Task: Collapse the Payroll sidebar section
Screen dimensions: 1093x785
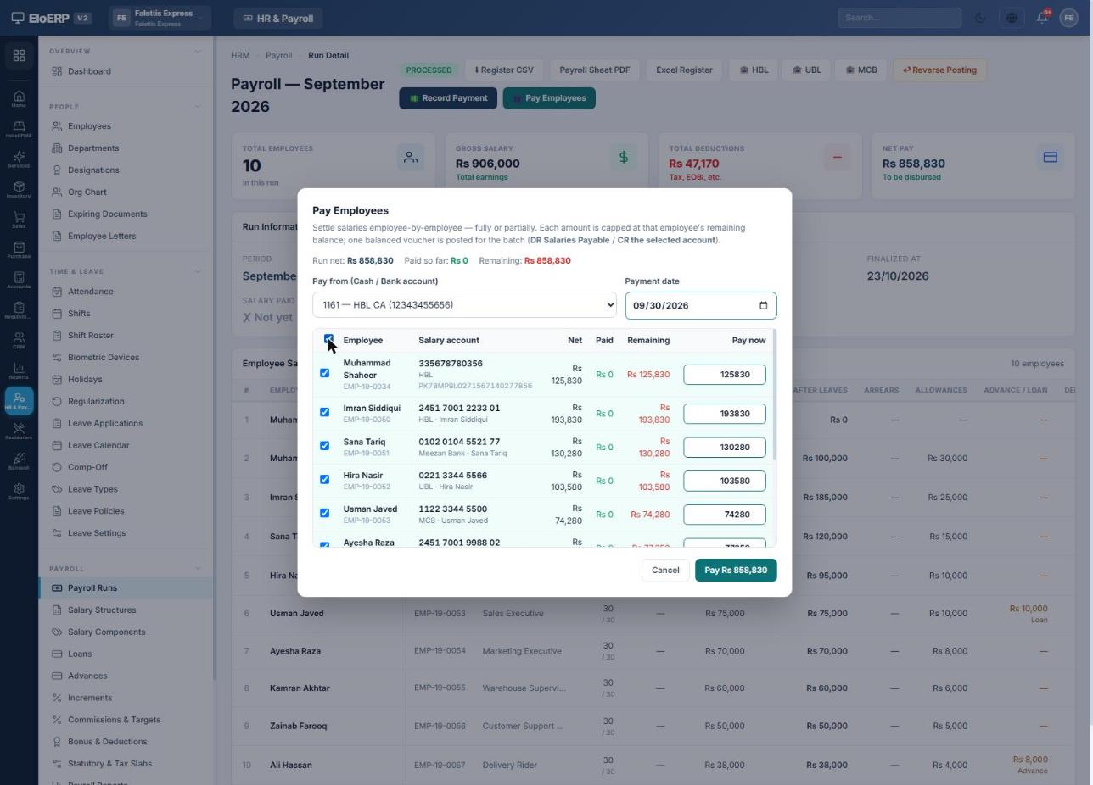Action: click(198, 568)
